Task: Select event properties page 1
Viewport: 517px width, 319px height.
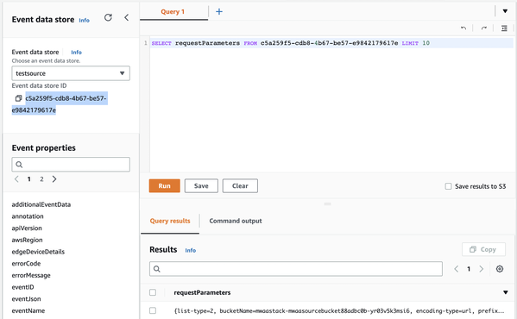Action: tap(29, 179)
